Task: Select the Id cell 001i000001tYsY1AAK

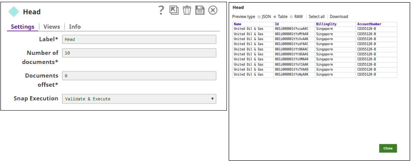Action: click(294, 64)
